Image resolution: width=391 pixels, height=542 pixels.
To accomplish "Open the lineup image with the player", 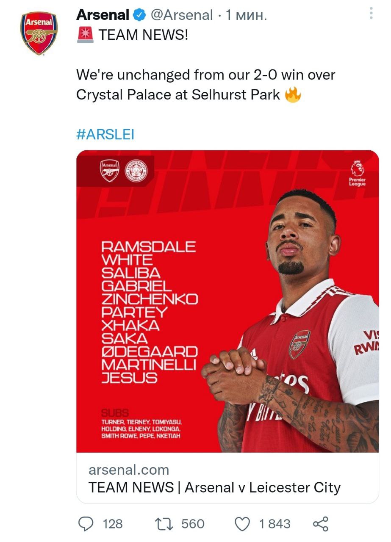I will point(227,301).
